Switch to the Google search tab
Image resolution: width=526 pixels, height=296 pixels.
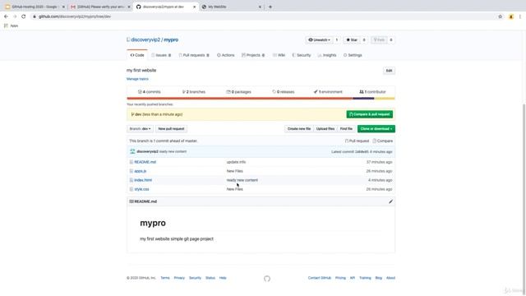[34, 7]
